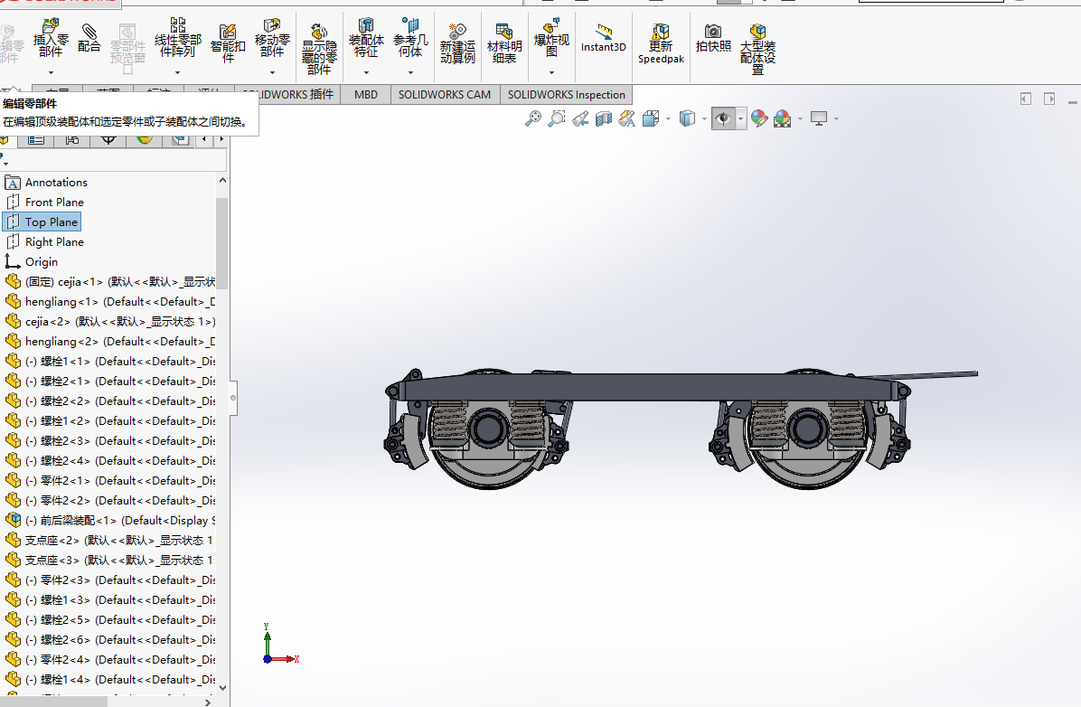
Task: Open Large Assembly Settings (大型装配体设置)
Action: coord(757,48)
